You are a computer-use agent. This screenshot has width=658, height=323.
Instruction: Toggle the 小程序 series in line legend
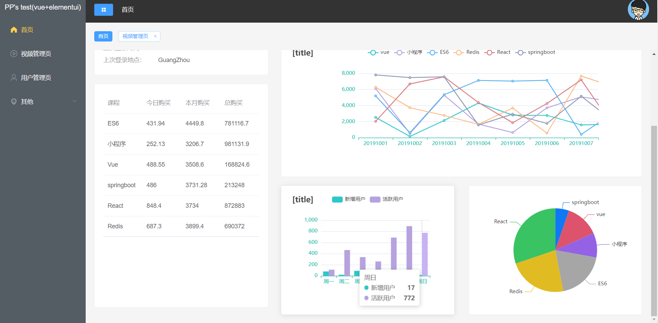click(x=408, y=52)
